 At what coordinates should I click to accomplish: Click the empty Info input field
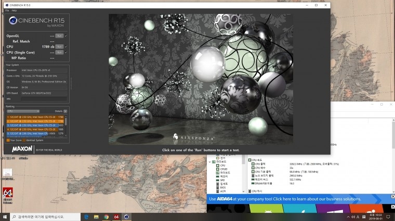(44, 99)
